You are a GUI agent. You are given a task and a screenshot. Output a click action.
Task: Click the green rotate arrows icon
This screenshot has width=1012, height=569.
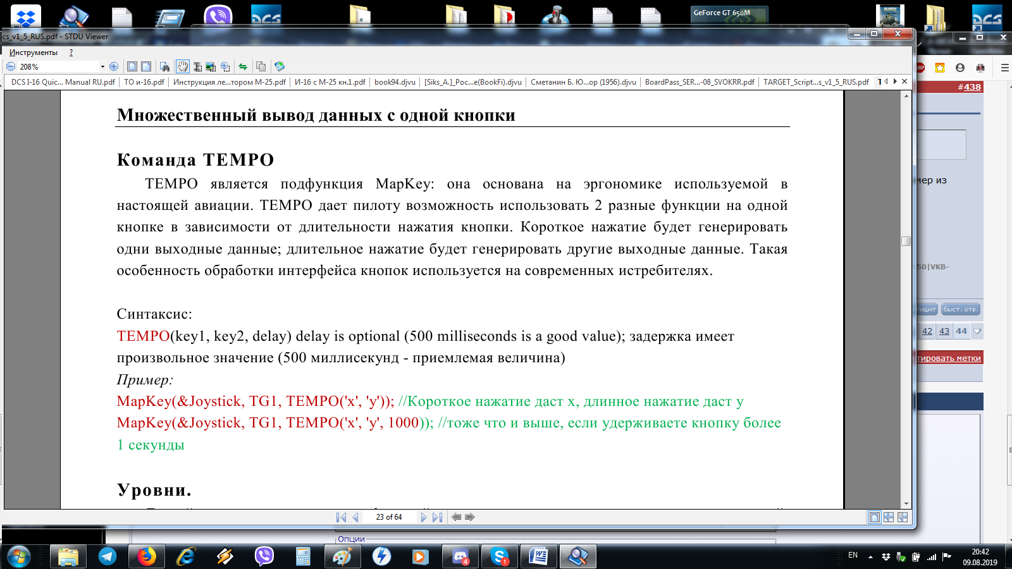click(243, 66)
